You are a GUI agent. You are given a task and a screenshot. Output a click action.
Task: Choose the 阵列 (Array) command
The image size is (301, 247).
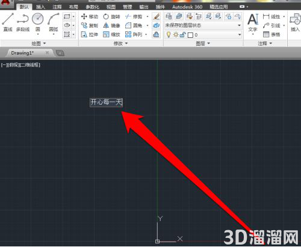click(x=134, y=34)
